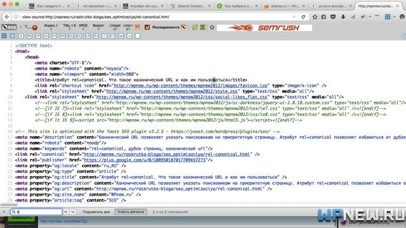This screenshot has width=406, height=228.
Task: Close the find bar with the X
Action: coord(4,212)
